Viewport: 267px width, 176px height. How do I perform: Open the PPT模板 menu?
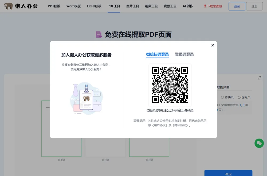(x=54, y=6)
